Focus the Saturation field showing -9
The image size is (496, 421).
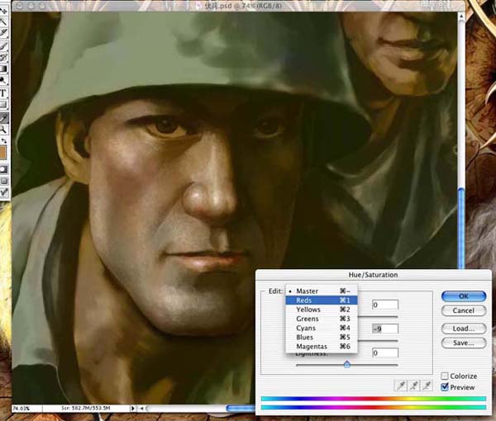385,329
